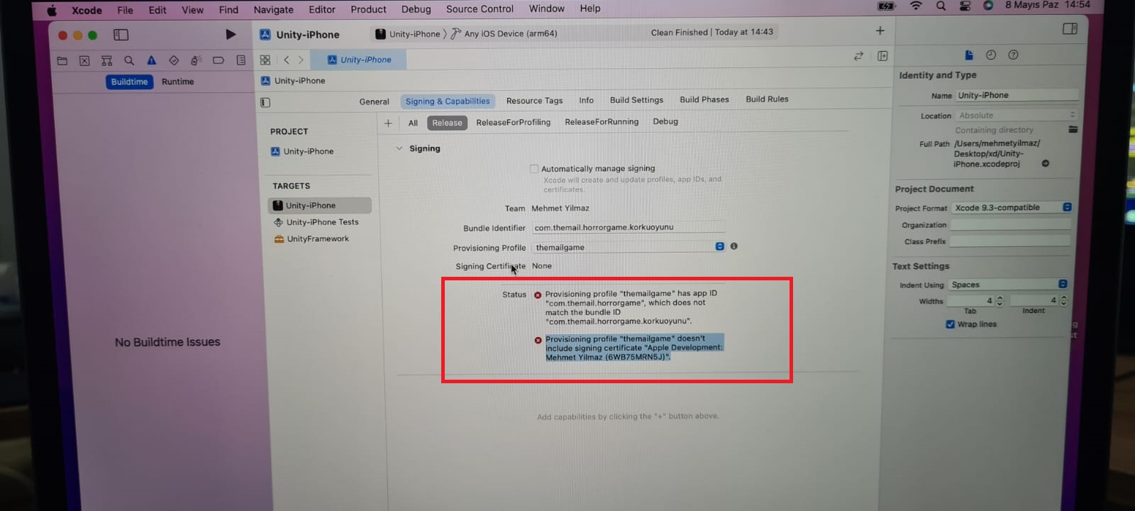Add a capability with the plus button
Image resolution: width=1135 pixels, height=511 pixels.
388,123
